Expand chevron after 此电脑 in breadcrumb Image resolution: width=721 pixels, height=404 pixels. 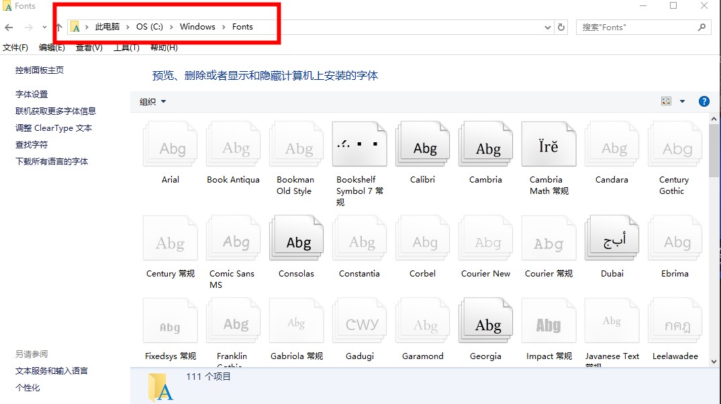click(128, 27)
